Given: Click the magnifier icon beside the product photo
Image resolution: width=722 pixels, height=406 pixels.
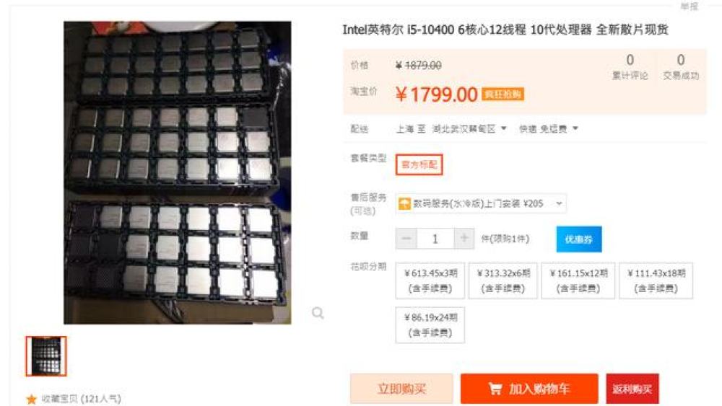Looking at the screenshot, I should (x=318, y=313).
